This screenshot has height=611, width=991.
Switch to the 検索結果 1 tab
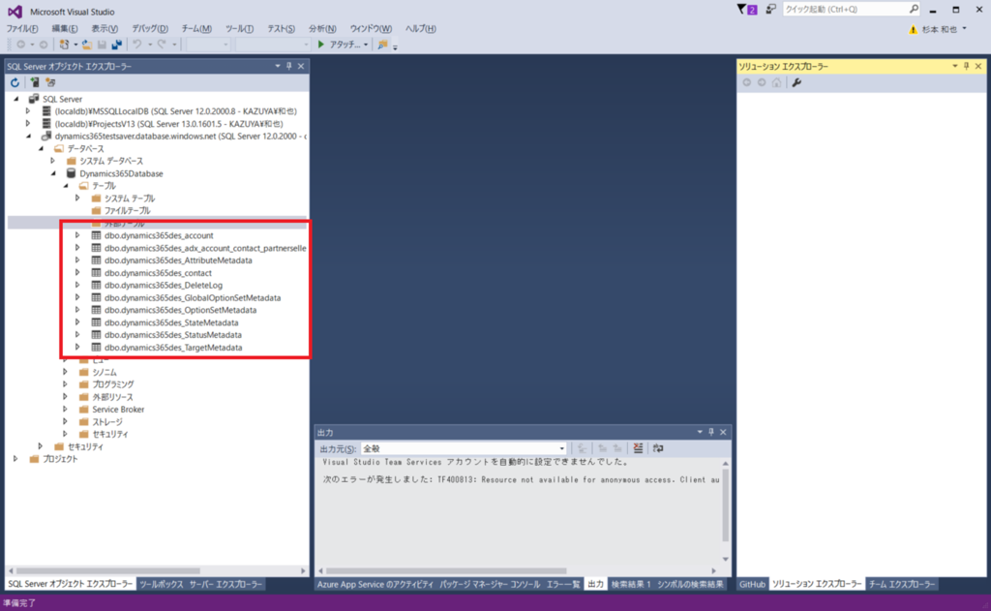pos(631,585)
